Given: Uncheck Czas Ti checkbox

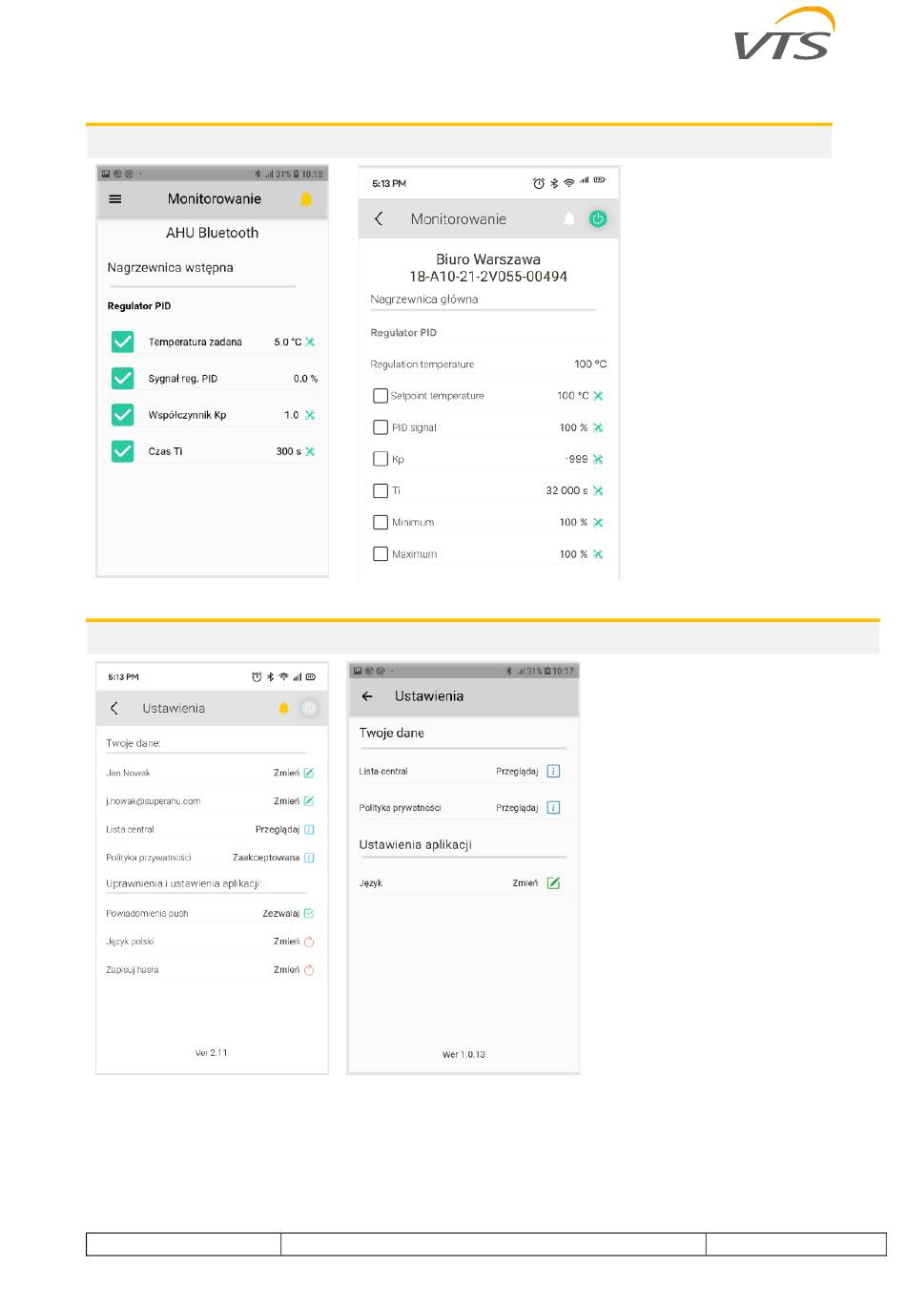Looking at the screenshot, I should (123, 451).
